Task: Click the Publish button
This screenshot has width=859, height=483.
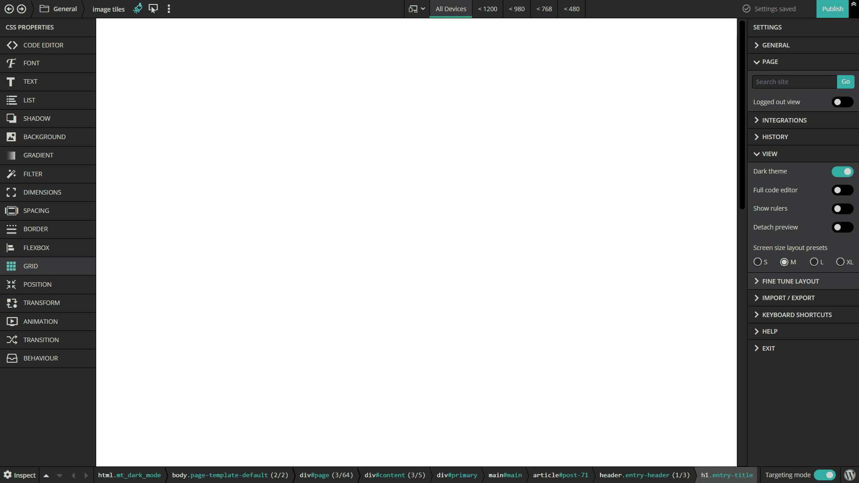Action: 833,9
